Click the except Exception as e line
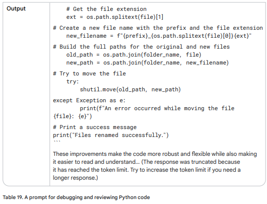This screenshot has height=204, width=267. pyautogui.click(x=89, y=100)
